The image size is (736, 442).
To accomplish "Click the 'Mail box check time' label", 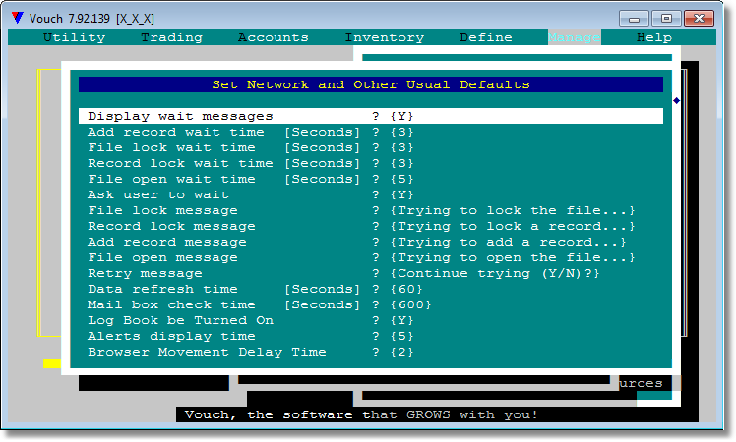I will 171,304.
